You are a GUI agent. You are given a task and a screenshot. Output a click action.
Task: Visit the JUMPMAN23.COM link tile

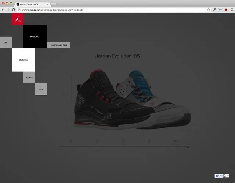point(59,45)
